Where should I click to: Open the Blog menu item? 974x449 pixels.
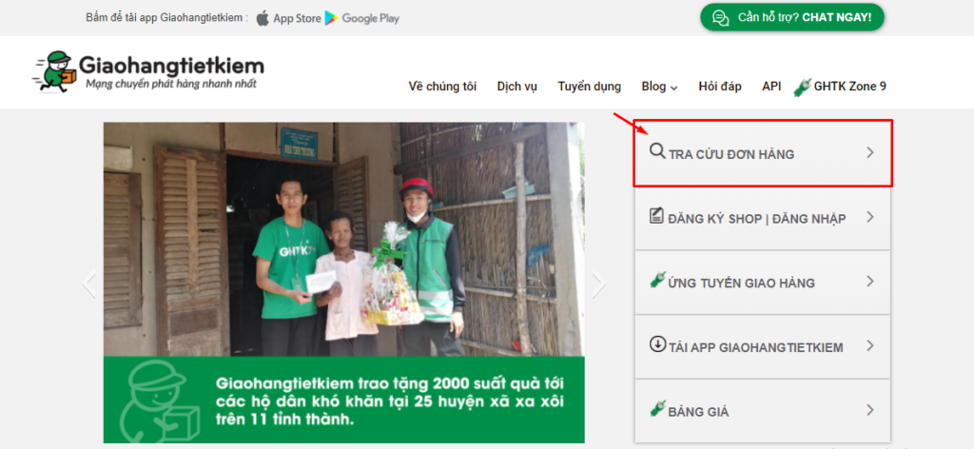[653, 87]
